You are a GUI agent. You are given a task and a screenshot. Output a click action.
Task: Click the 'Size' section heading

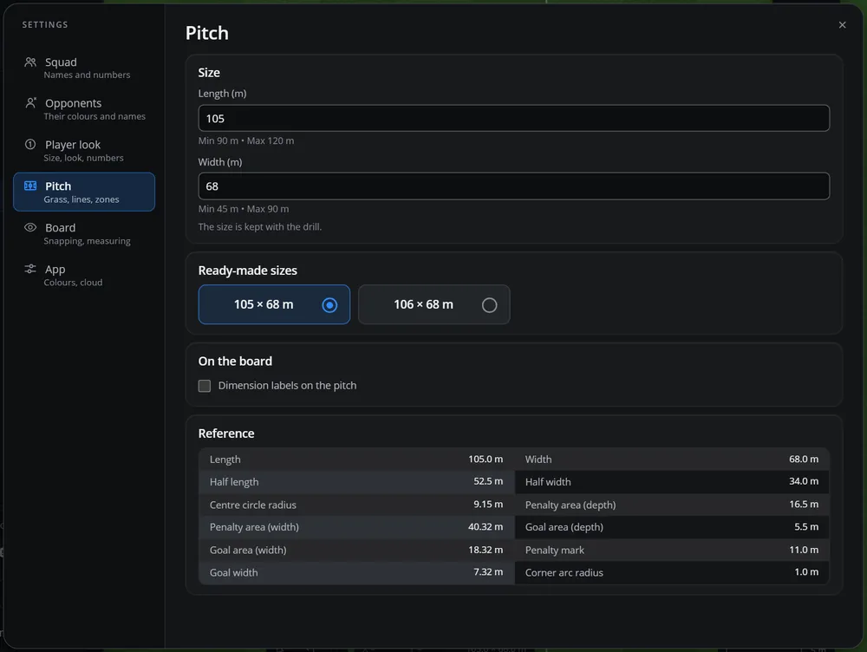click(209, 73)
